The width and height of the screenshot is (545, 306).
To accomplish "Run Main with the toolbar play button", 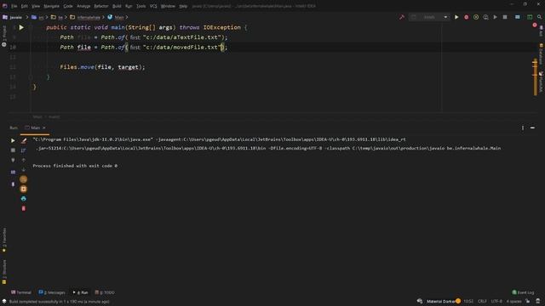I will click(456, 17).
